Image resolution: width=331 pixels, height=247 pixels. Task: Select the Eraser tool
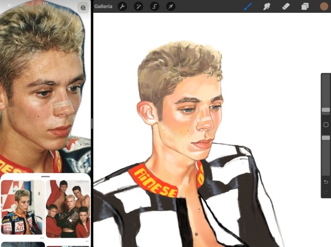(x=286, y=7)
